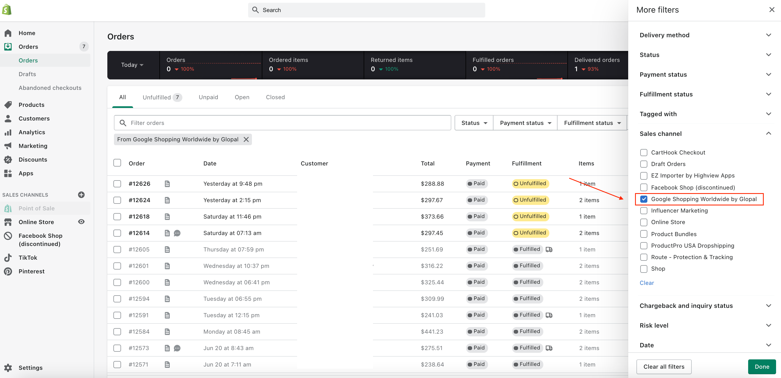
Task: Open the Today date range dropdown
Action: (x=132, y=65)
